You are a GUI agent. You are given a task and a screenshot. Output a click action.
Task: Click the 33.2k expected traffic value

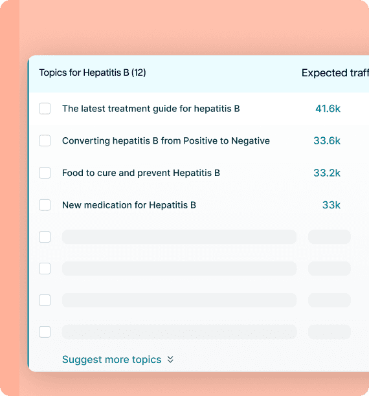click(x=327, y=173)
